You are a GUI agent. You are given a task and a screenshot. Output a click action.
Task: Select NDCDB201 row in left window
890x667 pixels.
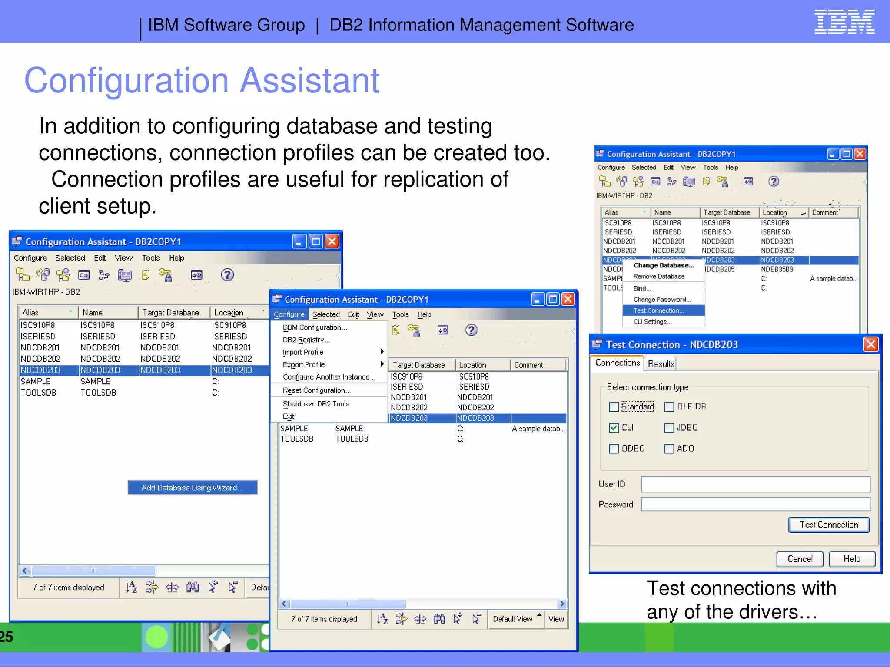click(x=144, y=348)
